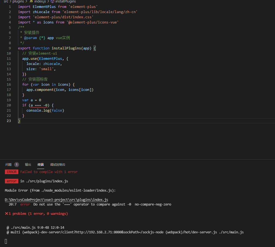This screenshot has height=247, width=275.
Task: Switch to the 输出 output tab
Action: (x=28, y=165)
